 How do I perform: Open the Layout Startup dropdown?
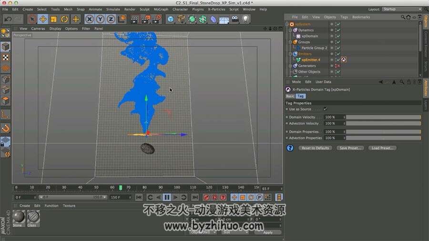point(402,9)
